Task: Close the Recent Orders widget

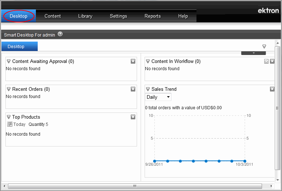Action: [133, 89]
